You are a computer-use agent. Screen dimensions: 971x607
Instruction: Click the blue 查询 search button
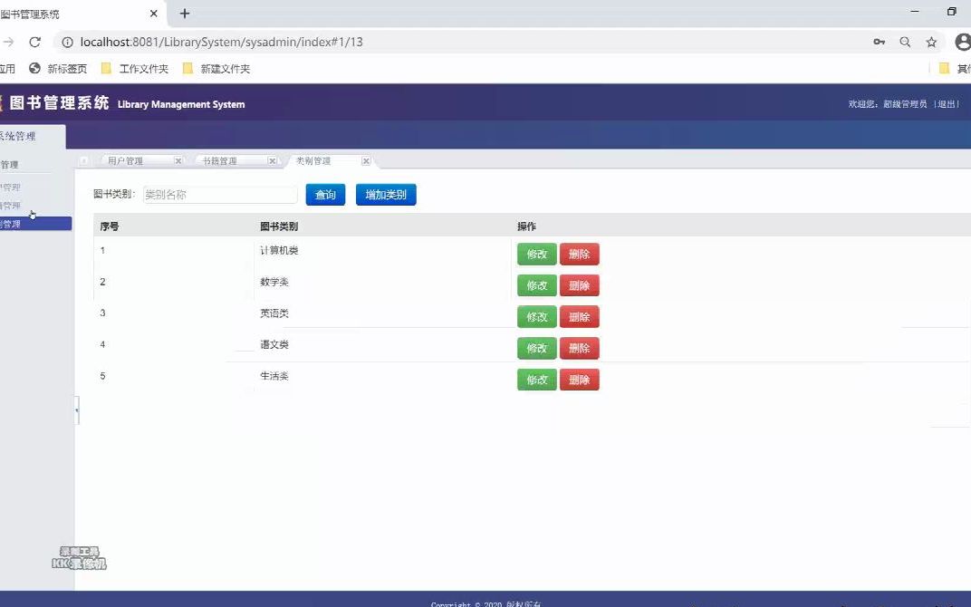tap(325, 194)
